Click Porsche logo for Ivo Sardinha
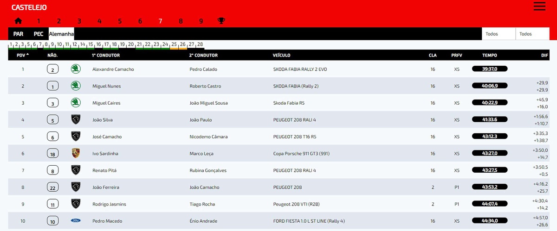 point(75,153)
